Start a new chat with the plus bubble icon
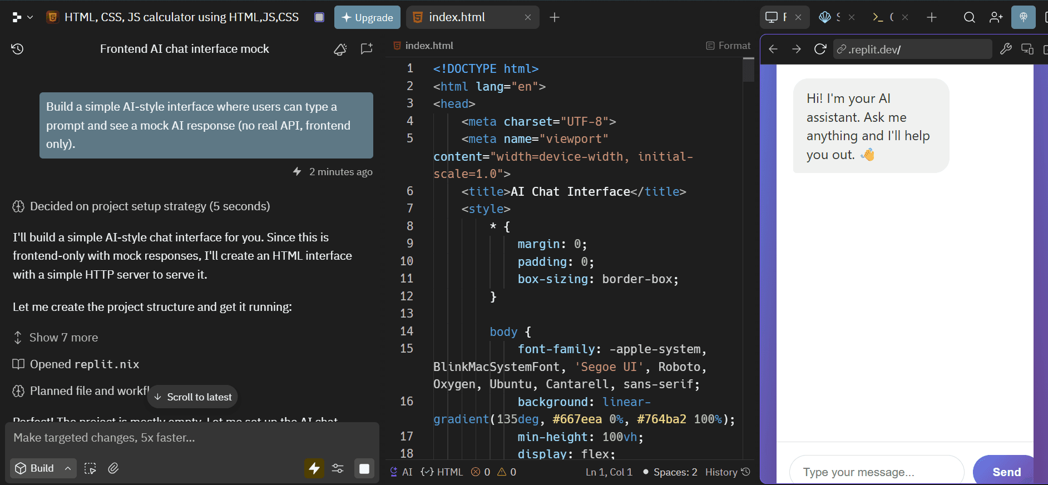1048x485 pixels. point(367,49)
